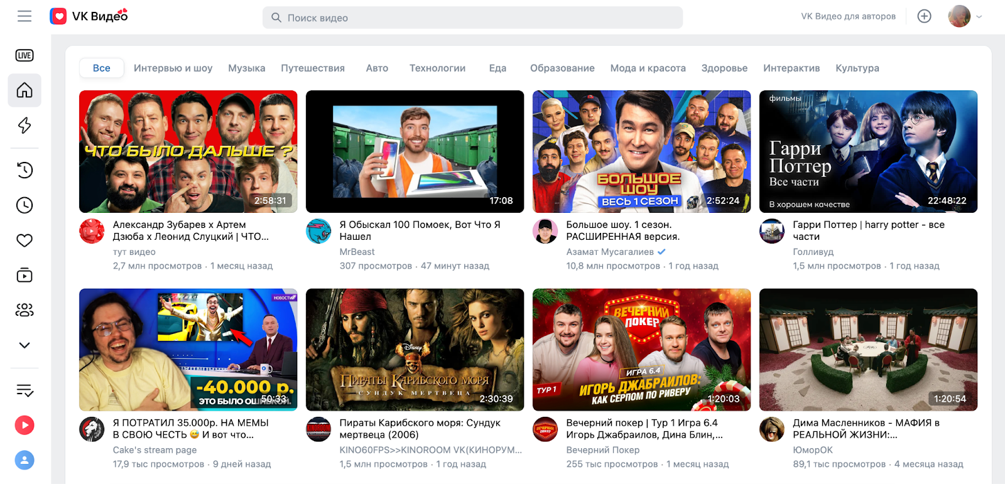Open title Я Обыскал 100 Помоек

click(420, 230)
